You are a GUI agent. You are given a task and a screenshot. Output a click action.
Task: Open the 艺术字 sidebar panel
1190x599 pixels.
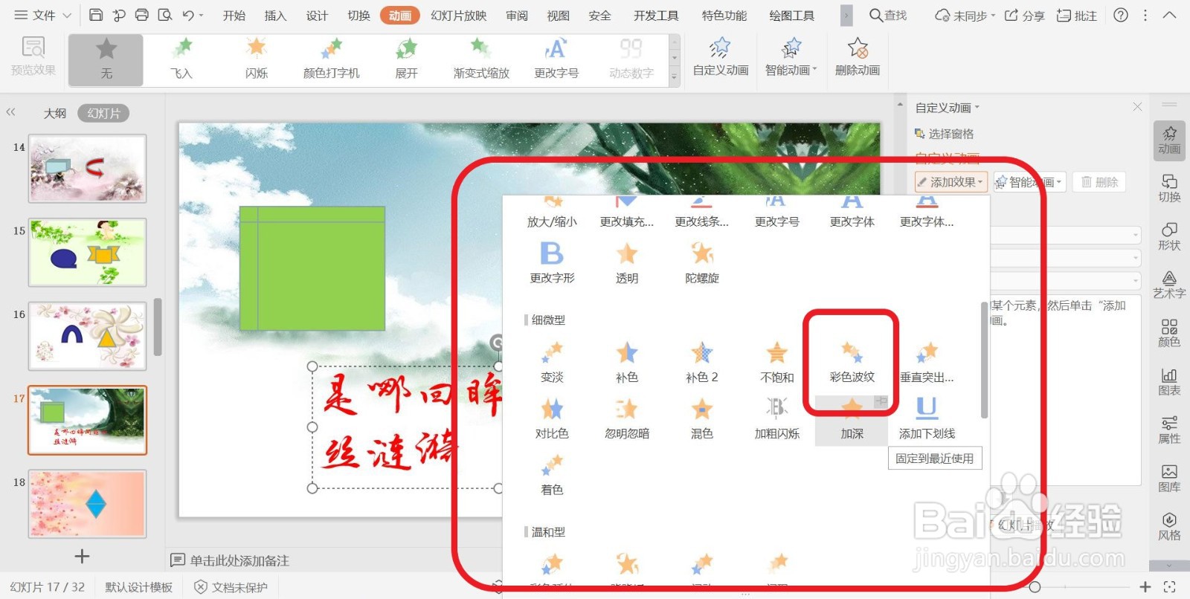point(1169,284)
